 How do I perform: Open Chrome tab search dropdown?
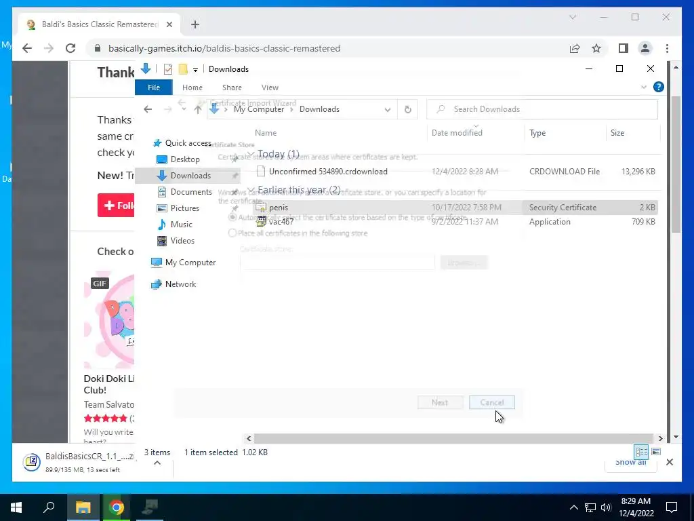tap(572, 17)
